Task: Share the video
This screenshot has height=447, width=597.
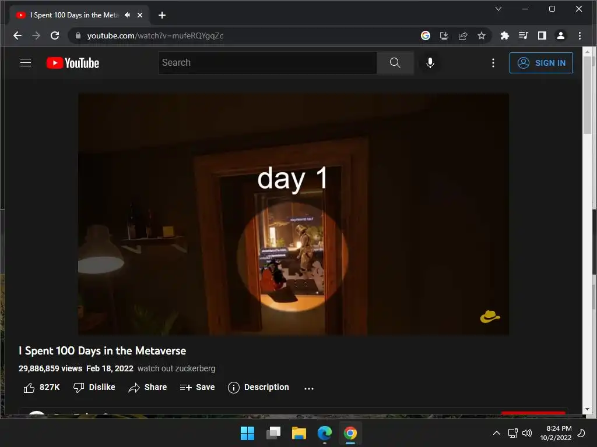Action: [148, 387]
